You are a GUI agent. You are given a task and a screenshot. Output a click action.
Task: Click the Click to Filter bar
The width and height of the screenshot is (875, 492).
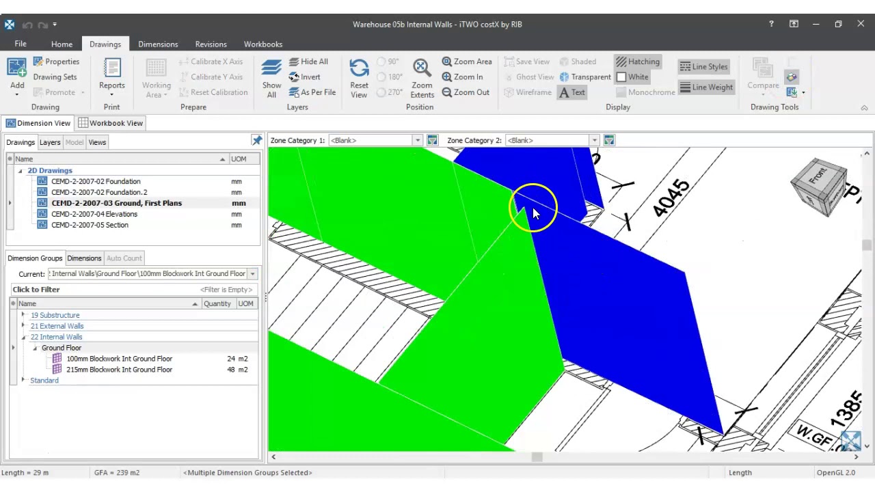click(x=133, y=290)
